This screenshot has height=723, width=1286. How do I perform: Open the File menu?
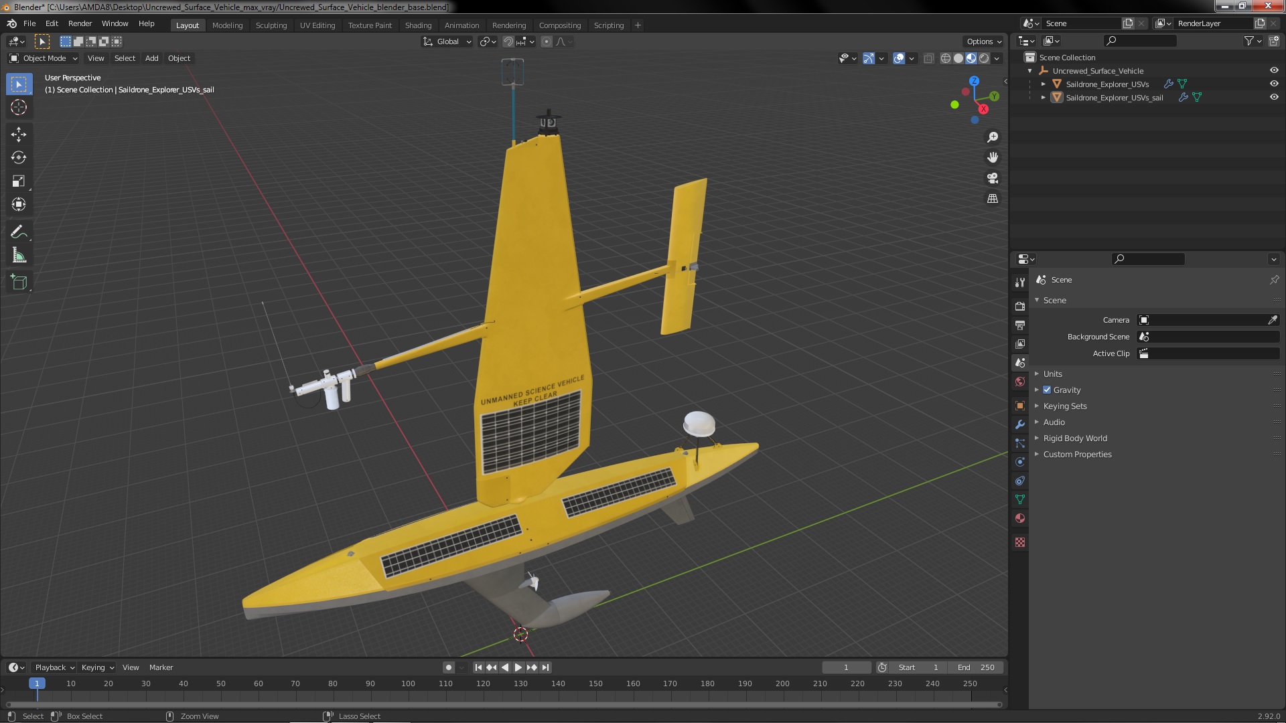pyautogui.click(x=29, y=23)
